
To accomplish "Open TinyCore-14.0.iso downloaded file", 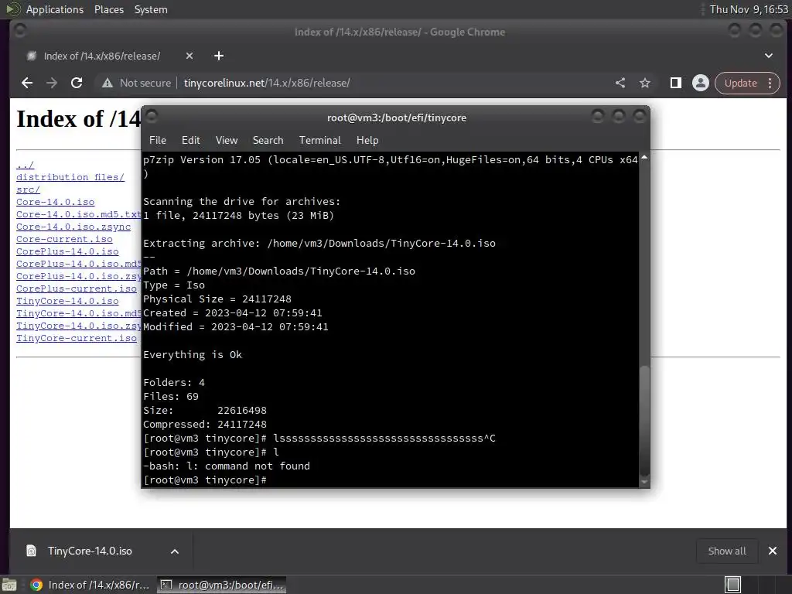I will 90,551.
